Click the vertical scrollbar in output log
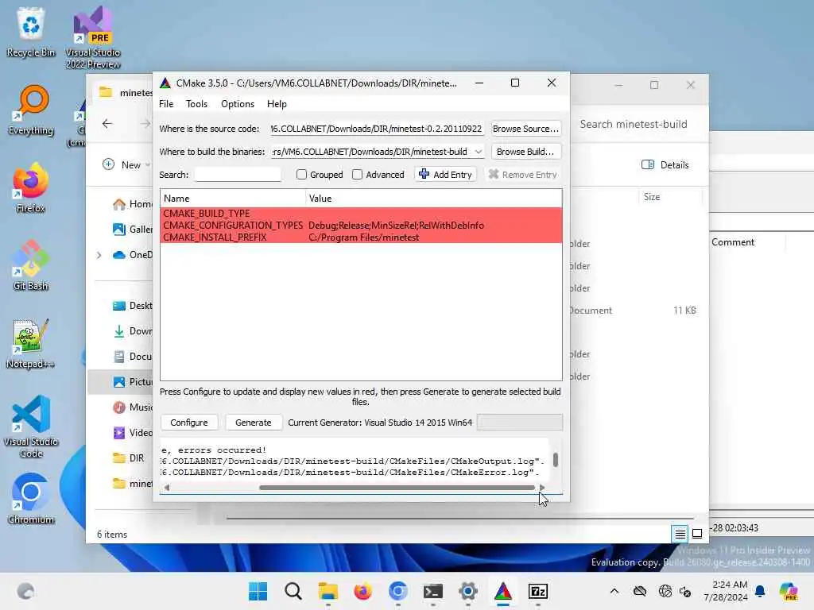814x610 pixels. click(x=556, y=460)
